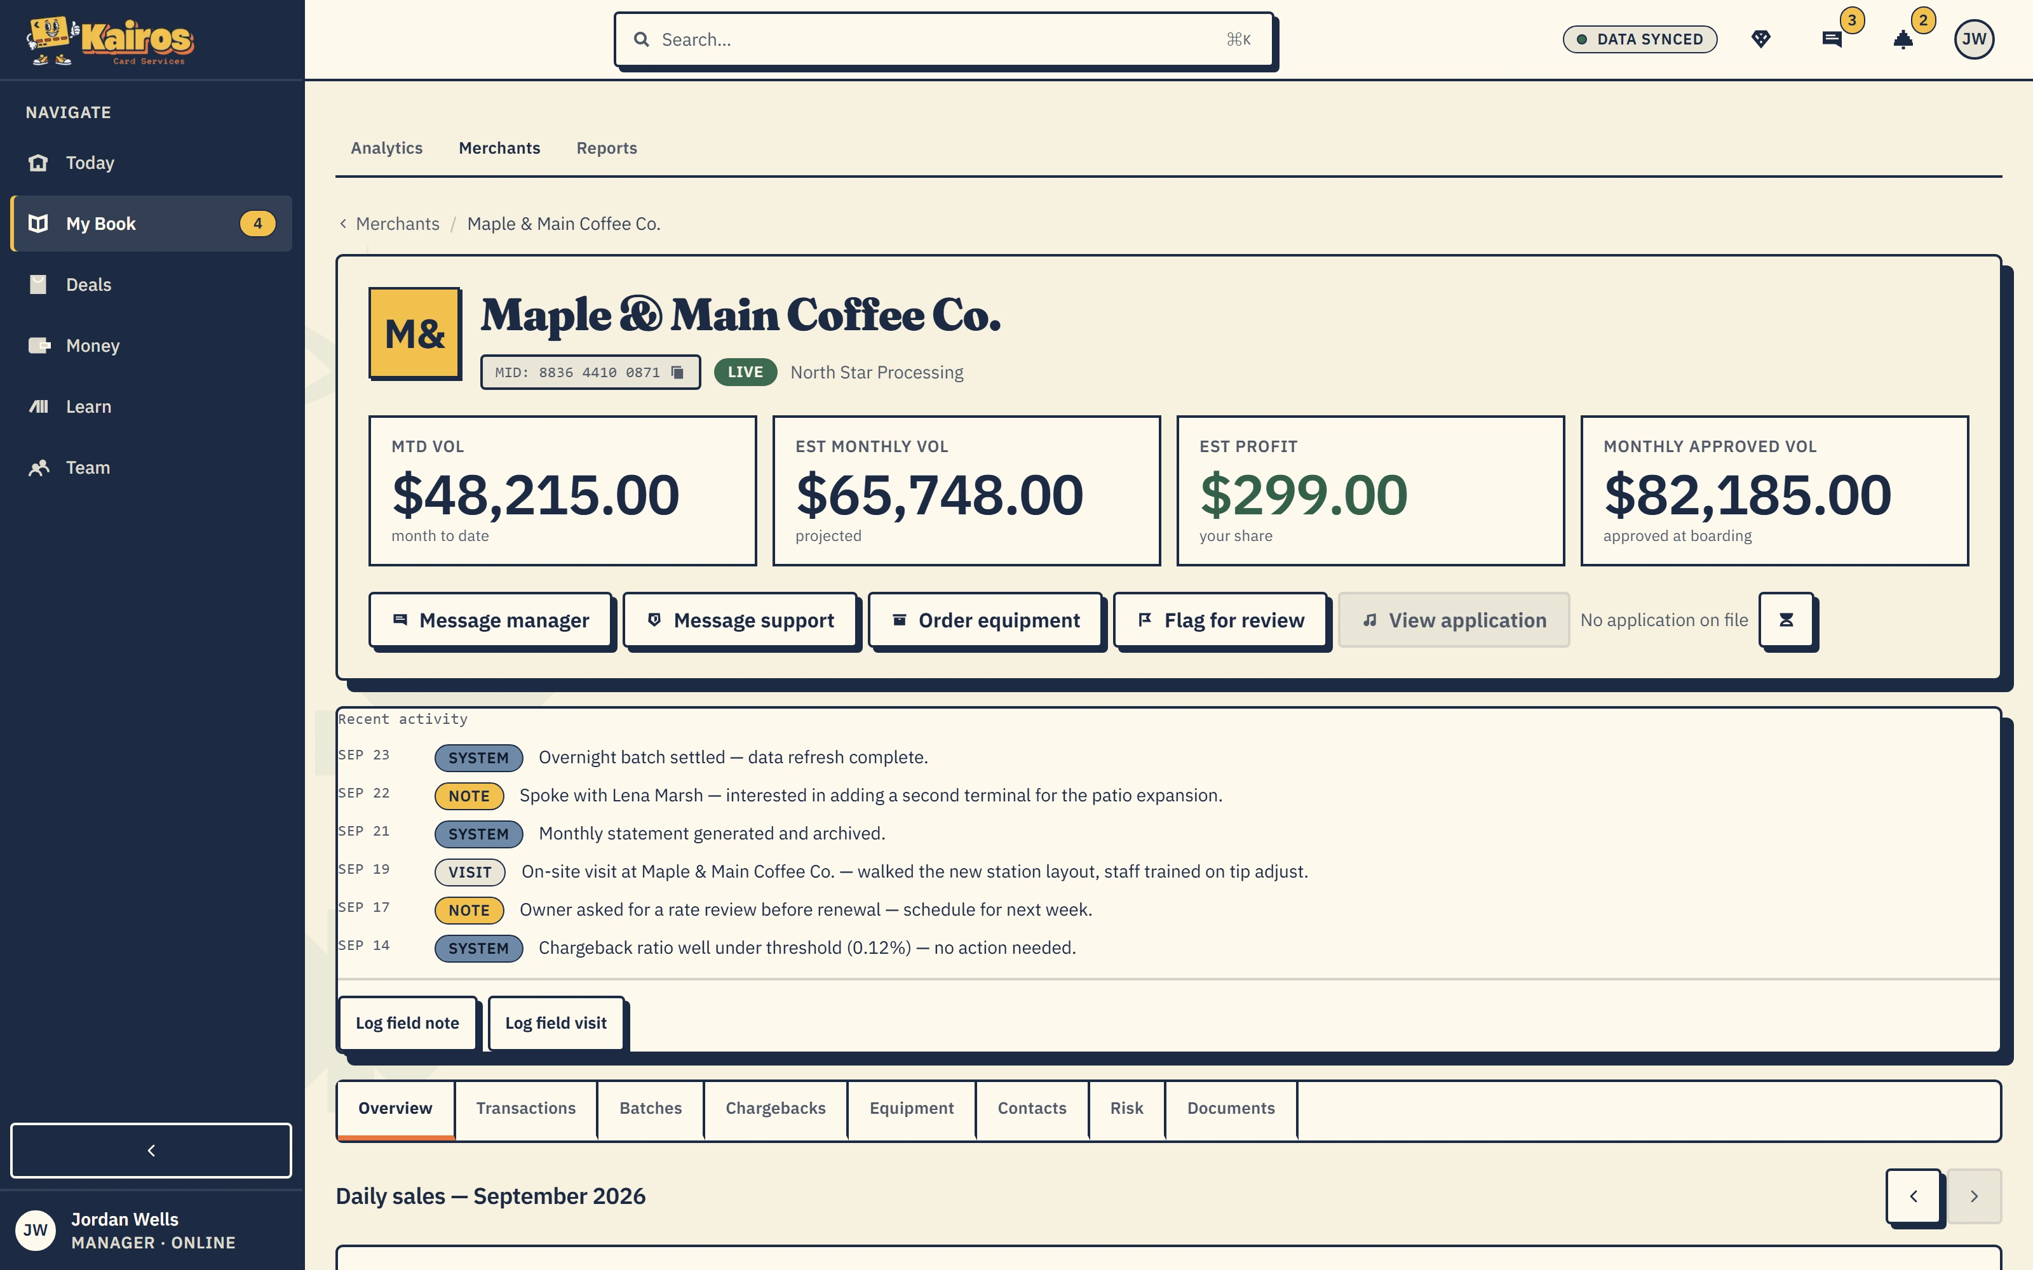
Task: Click Flag for review button
Action: pyautogui.click(x=1220, y=620)
